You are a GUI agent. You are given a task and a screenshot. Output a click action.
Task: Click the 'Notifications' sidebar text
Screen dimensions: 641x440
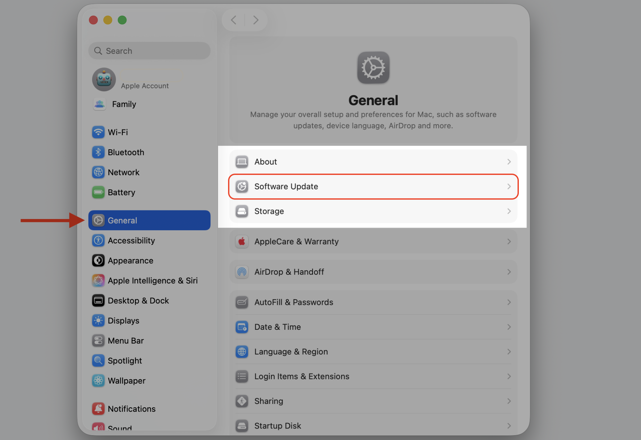click(x=131, y=409)
